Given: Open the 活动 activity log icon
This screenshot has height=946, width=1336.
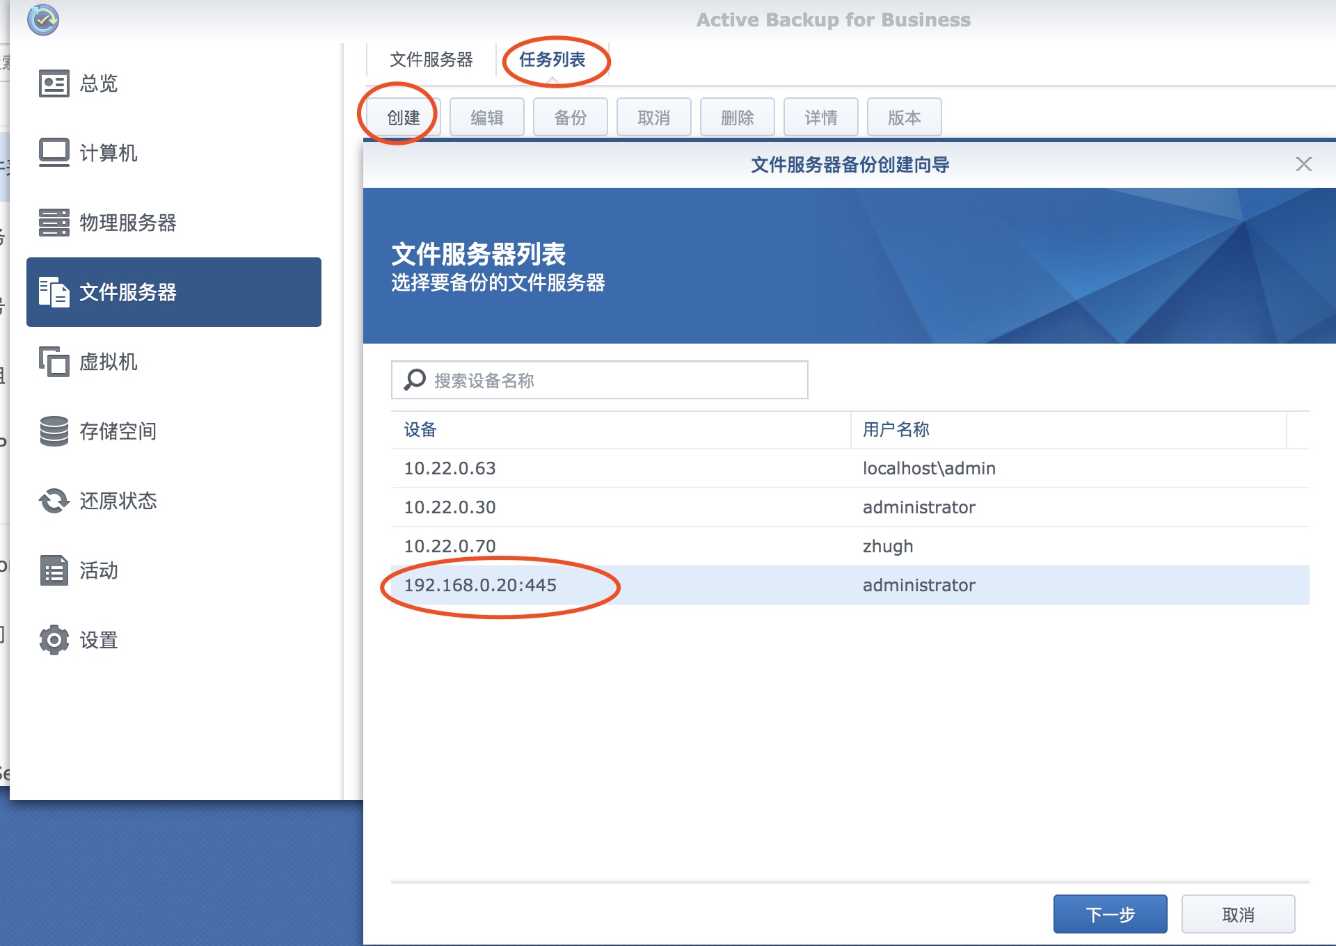Looking at the screenshot, I should tap(54, 570).
